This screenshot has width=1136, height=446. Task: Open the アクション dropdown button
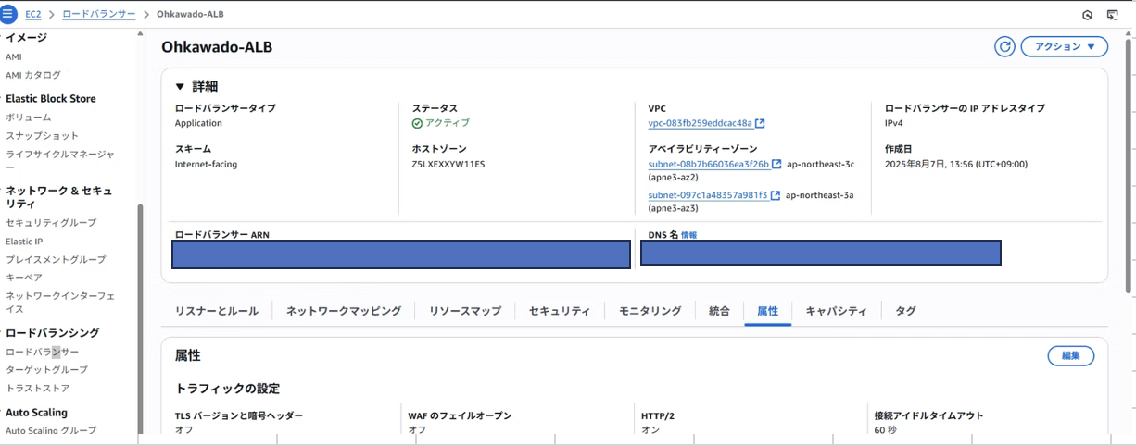click(x=1064, y=47)
